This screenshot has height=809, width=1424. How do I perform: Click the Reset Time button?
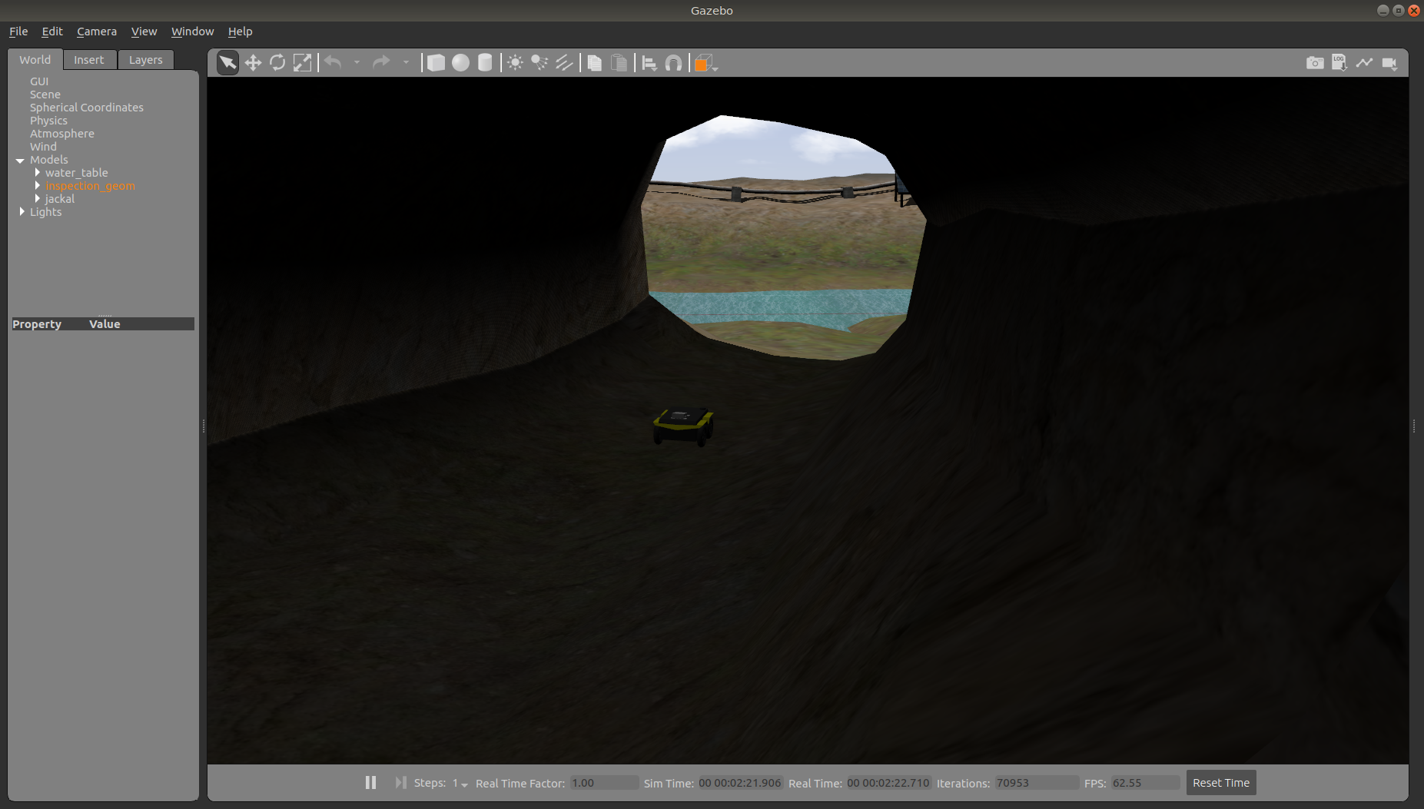click(x=1220, y=783)
